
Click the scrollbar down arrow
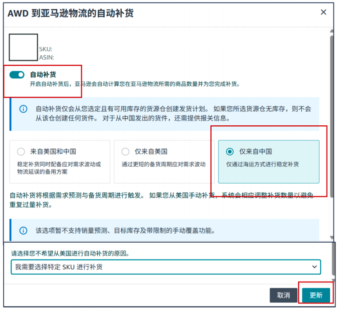point(332,237)
